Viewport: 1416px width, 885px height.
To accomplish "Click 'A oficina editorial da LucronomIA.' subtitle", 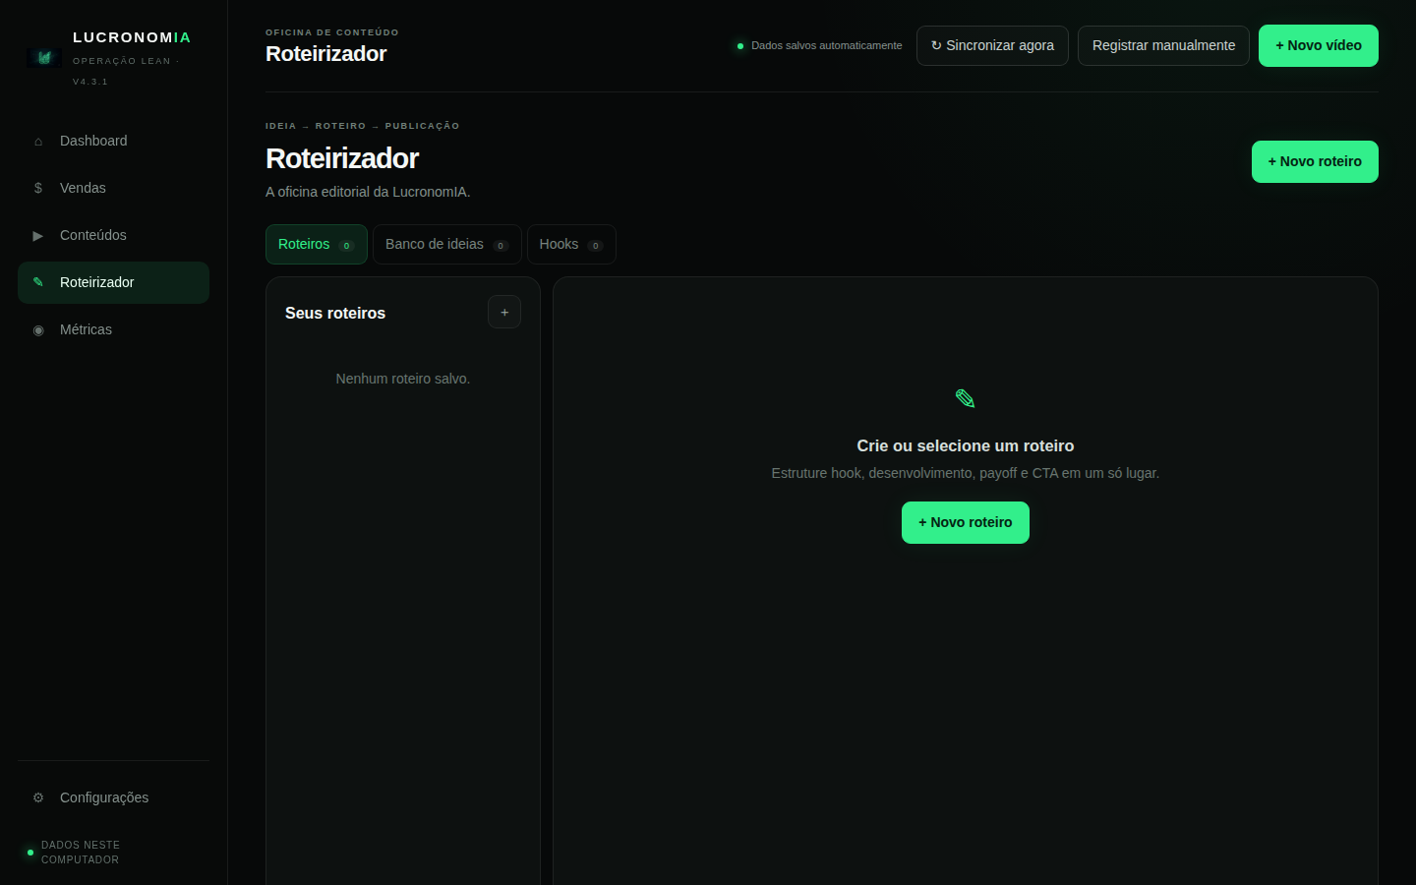I will (368, 192).
